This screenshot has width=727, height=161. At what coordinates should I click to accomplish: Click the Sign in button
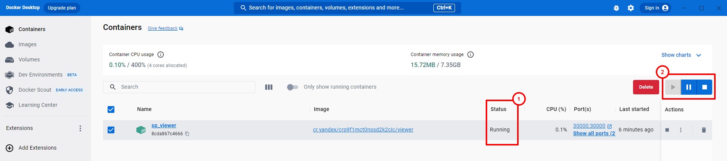655,8
